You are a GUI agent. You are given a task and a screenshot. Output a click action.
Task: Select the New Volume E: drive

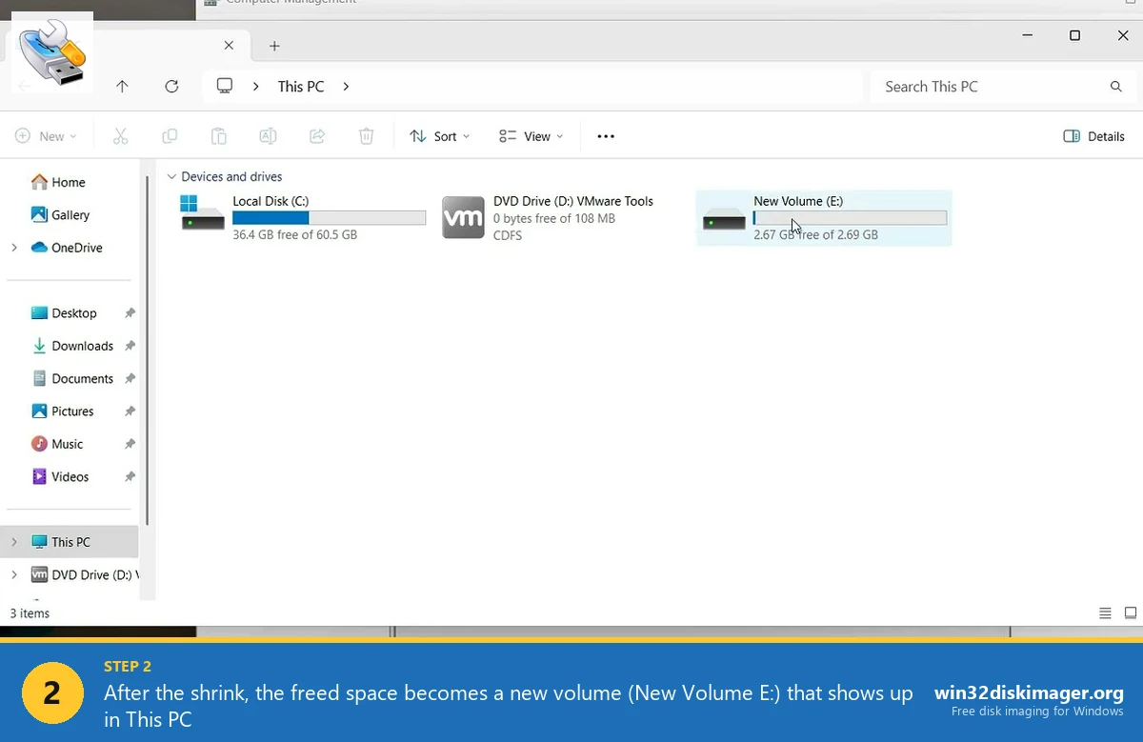point(824,217)
